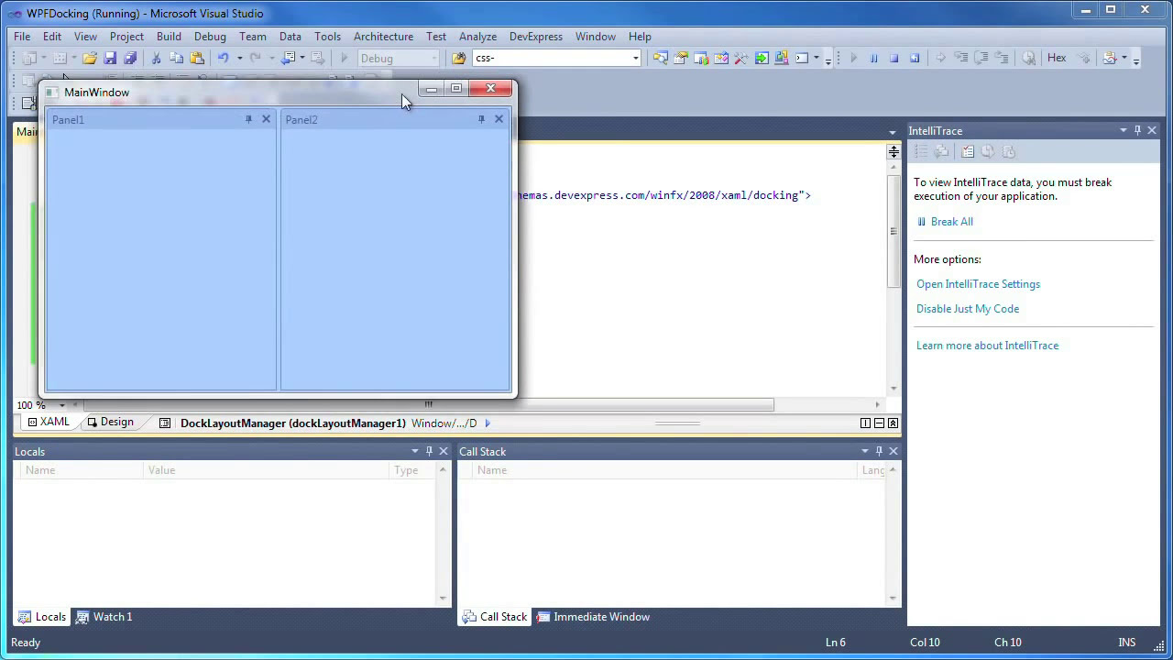This screenshot has height=660, width=1173.
Task: Open Solution Explorer from the toolbar
Action: [661, 58]
